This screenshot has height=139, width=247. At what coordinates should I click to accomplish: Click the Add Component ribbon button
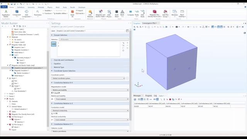pyautogui.click(x=27, y=14)
